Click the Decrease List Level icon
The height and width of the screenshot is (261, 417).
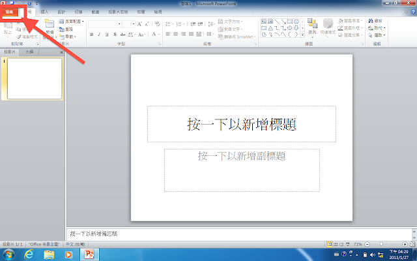tap(193, 24)
